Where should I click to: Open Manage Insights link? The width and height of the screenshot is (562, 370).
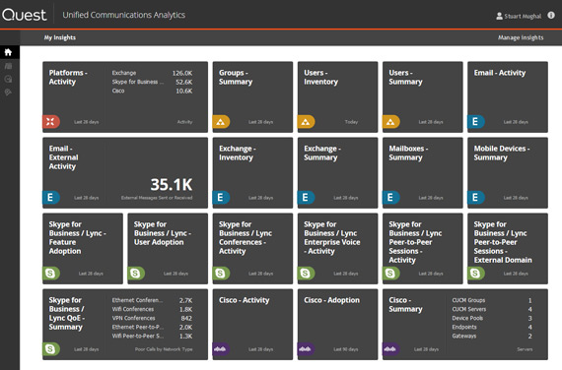click(521, 37)
